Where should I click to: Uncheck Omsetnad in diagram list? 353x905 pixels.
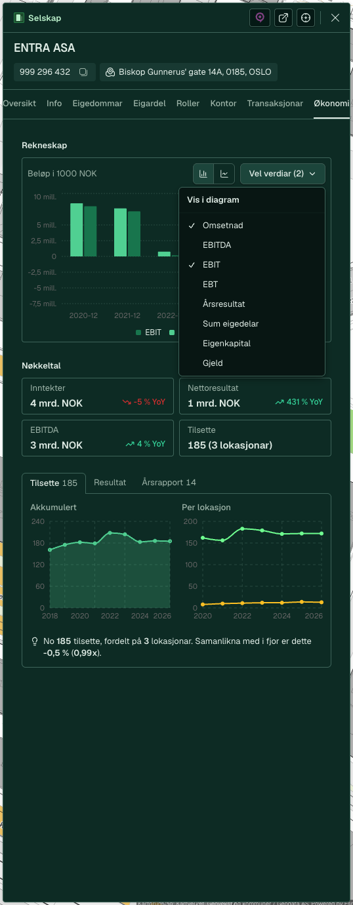[x=252, y=226]
